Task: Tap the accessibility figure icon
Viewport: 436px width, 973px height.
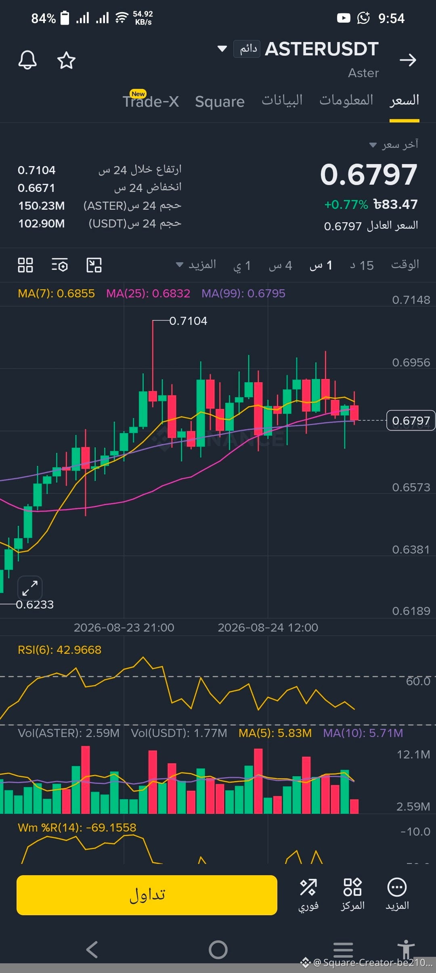Action: [x=406, y=949]
